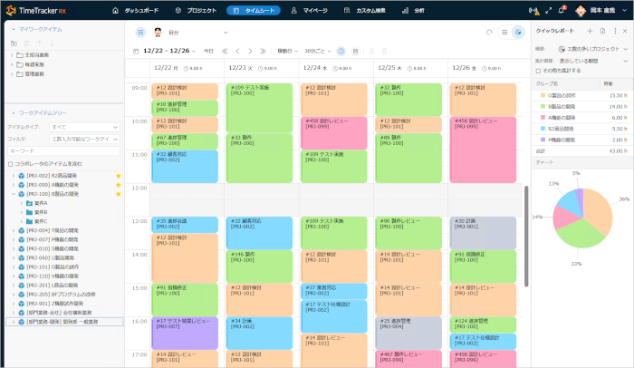
Task: Open the 稼働日 dropdown
Action: (287, 51)
